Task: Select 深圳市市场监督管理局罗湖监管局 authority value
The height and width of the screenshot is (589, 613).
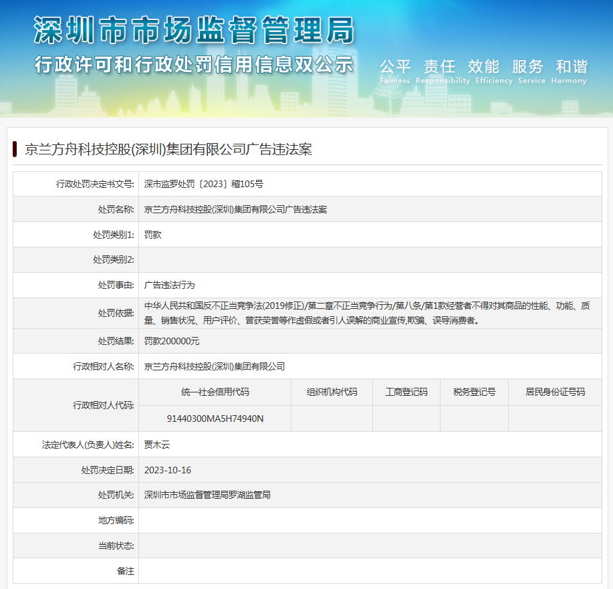Action: tap(207, 495)
